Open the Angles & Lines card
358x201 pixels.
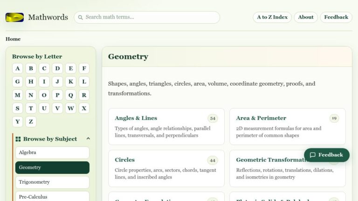pos(166,127)
